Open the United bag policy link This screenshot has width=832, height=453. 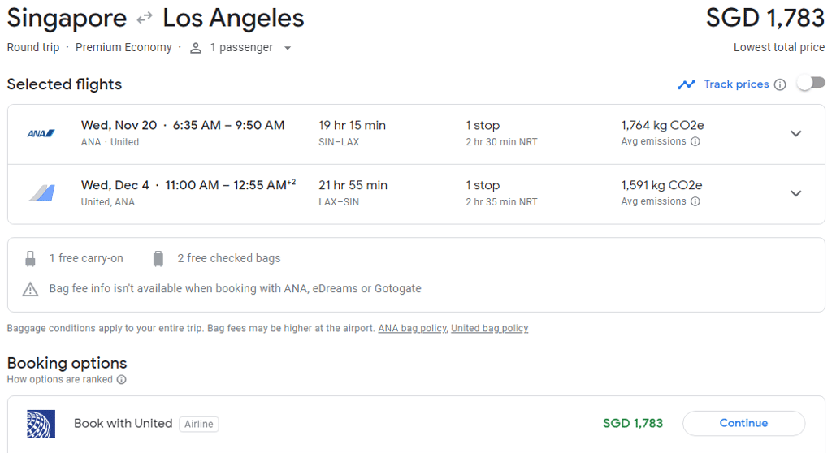(489, 329)
